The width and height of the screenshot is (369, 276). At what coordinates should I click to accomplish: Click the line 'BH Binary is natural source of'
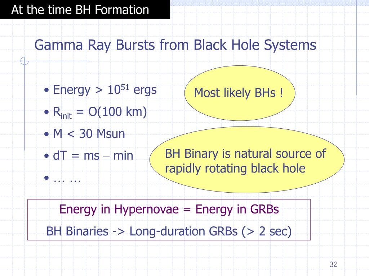click(245, 154)
